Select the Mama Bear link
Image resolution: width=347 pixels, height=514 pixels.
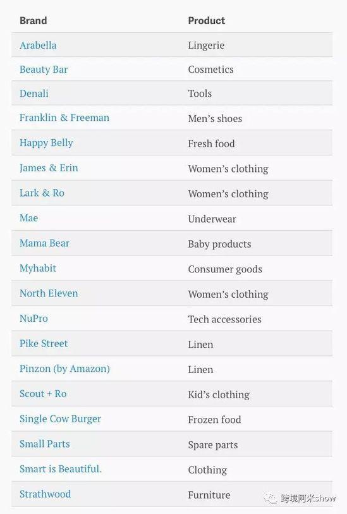pos(45,243)
